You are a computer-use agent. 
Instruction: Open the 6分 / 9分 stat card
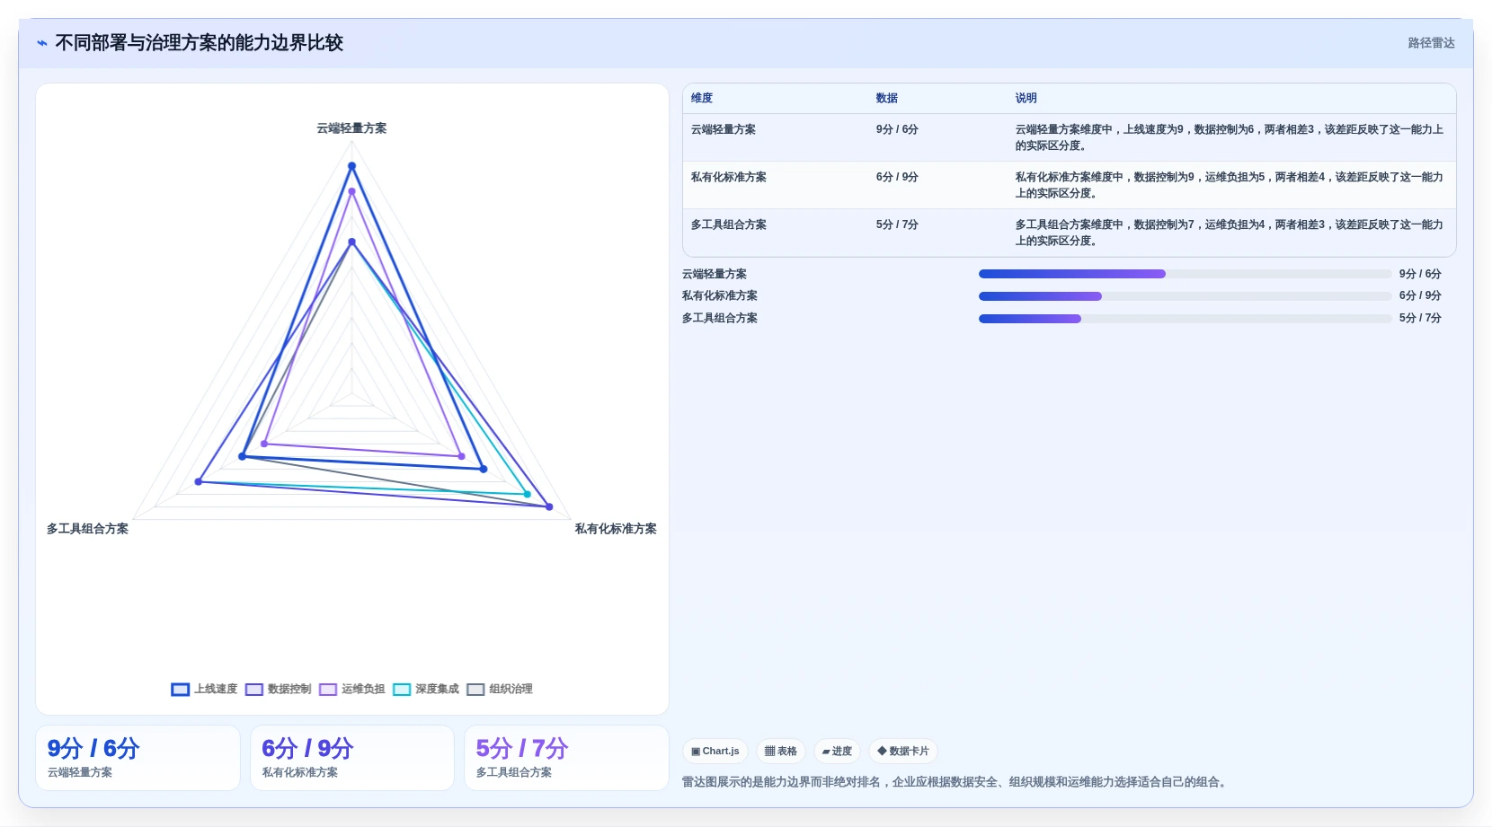(352, 758)
